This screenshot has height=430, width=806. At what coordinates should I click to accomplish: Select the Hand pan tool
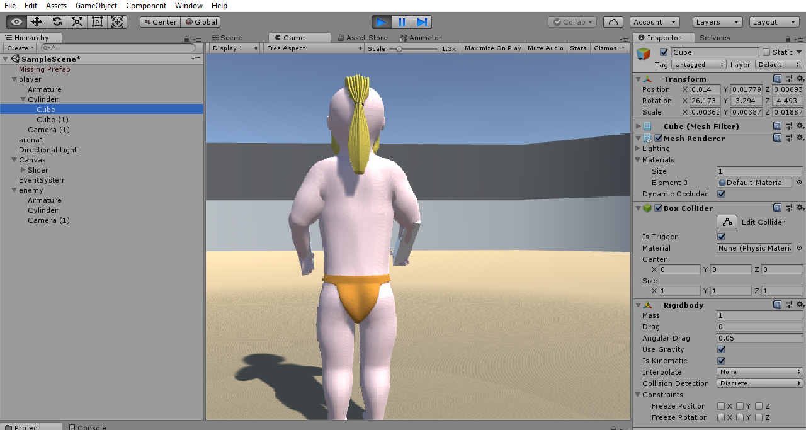[15, 21]
